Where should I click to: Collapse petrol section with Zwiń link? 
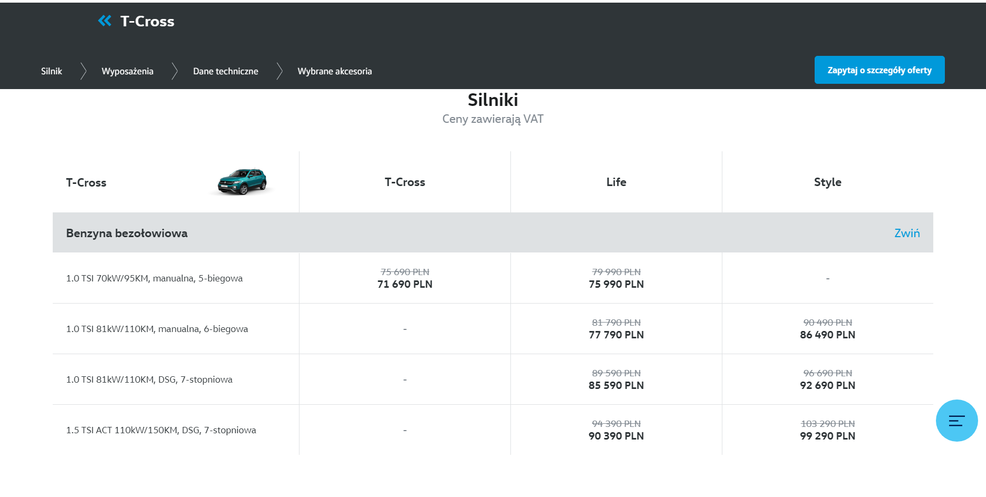[907, 233]
